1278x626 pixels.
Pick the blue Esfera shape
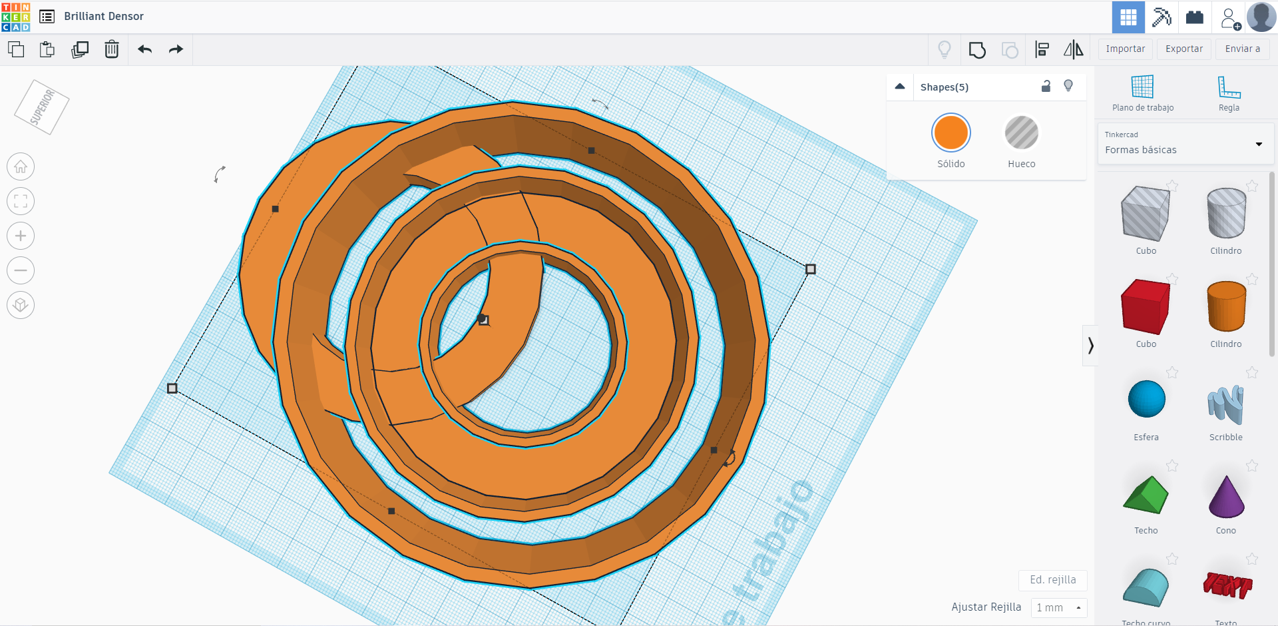(1146, 399)
